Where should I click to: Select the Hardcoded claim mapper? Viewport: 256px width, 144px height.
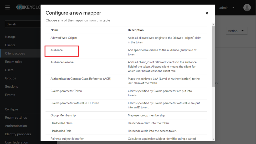point(62,123)
